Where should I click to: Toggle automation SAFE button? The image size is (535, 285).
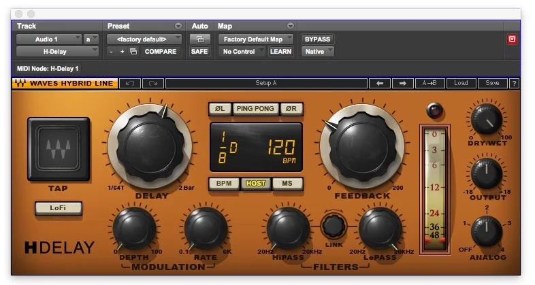(x=199, y=52)
